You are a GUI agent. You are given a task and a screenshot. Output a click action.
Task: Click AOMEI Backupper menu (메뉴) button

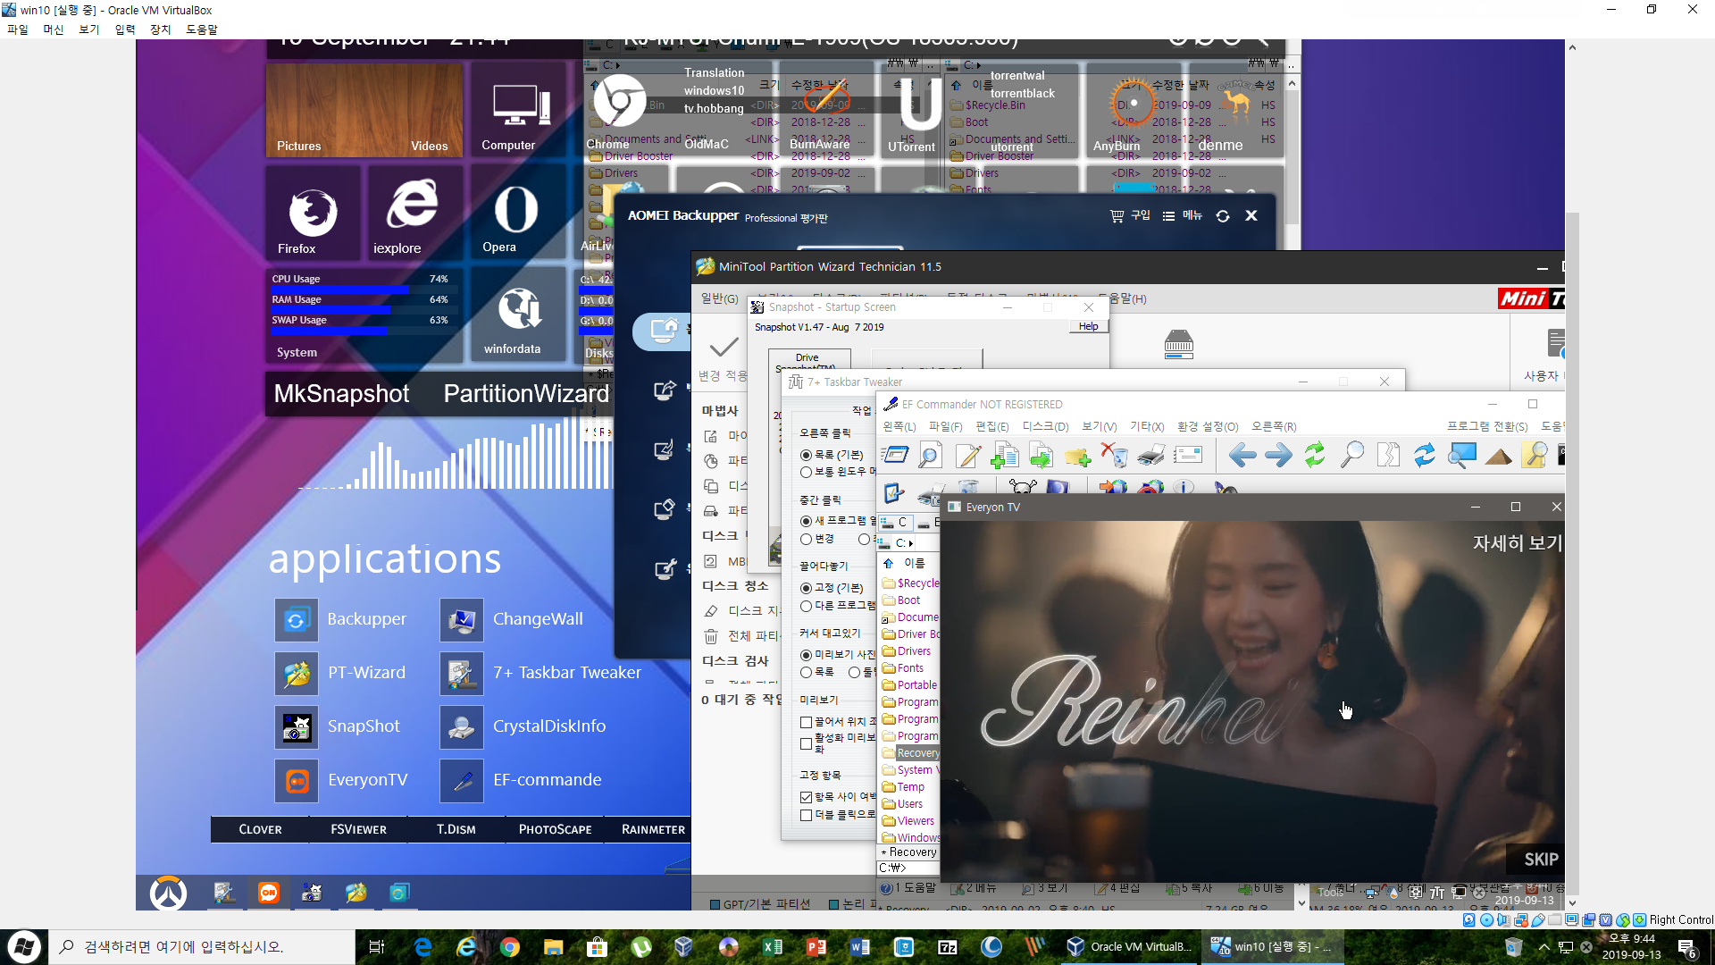pos(1183,216)
